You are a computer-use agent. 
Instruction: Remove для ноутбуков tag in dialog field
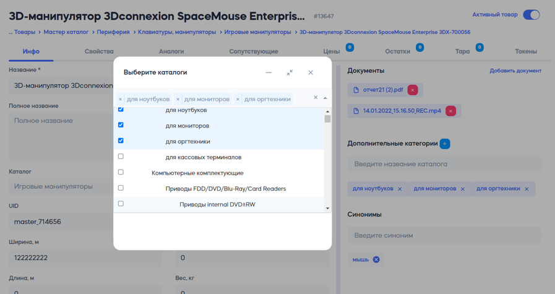(121, 99)
